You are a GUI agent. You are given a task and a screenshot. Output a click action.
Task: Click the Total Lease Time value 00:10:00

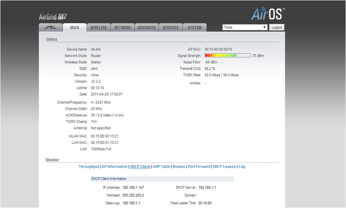tap(205, 203)
